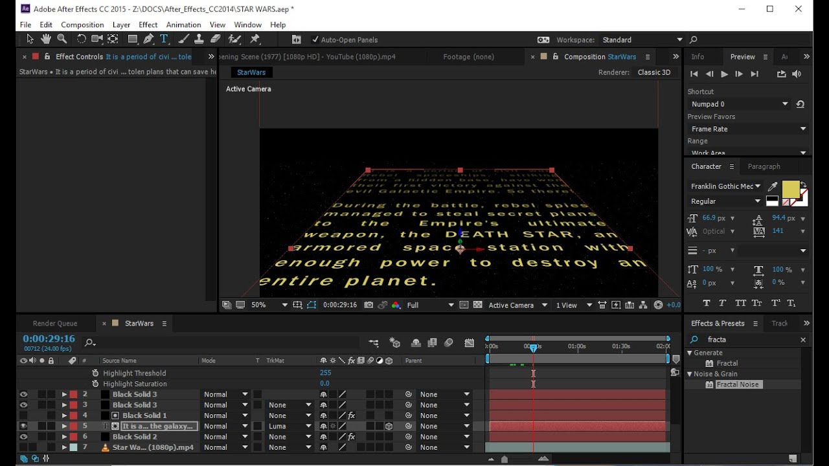The height and width of the screenshot is (466, 829).
Task: Enable All Caps text style
Action: click(740, 303)
